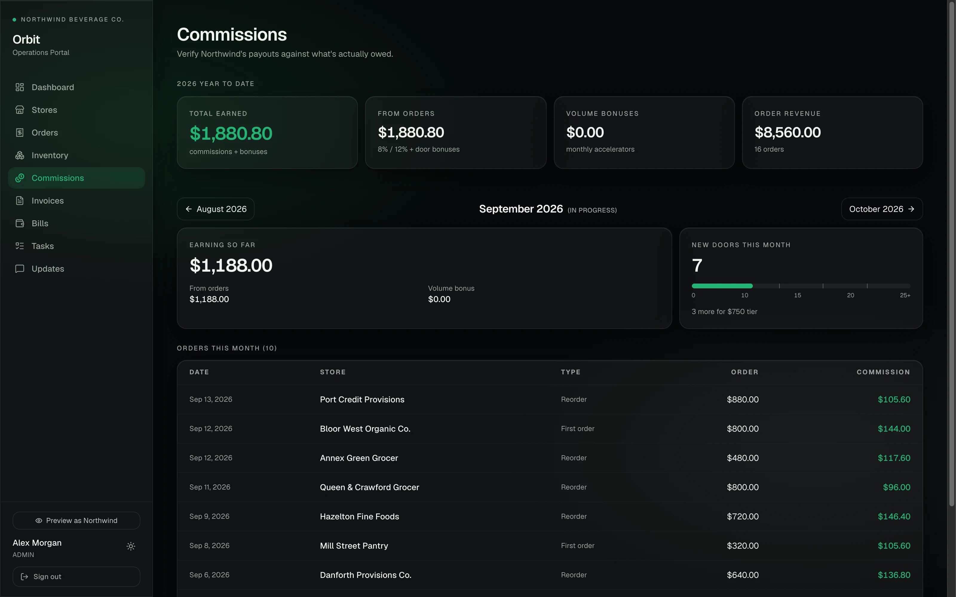Click Preview as Northwind button
956x597 pixels.
(x=76, y=521)
